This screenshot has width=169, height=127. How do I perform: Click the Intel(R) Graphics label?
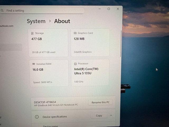pyautogui.click(x=83, y=52)
